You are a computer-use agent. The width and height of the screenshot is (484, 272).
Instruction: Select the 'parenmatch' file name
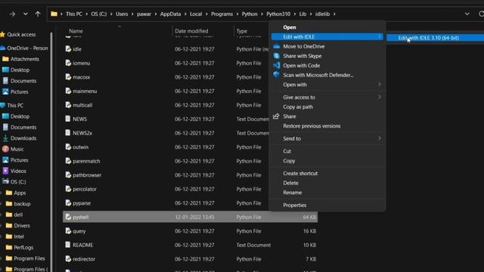(86, 161)
